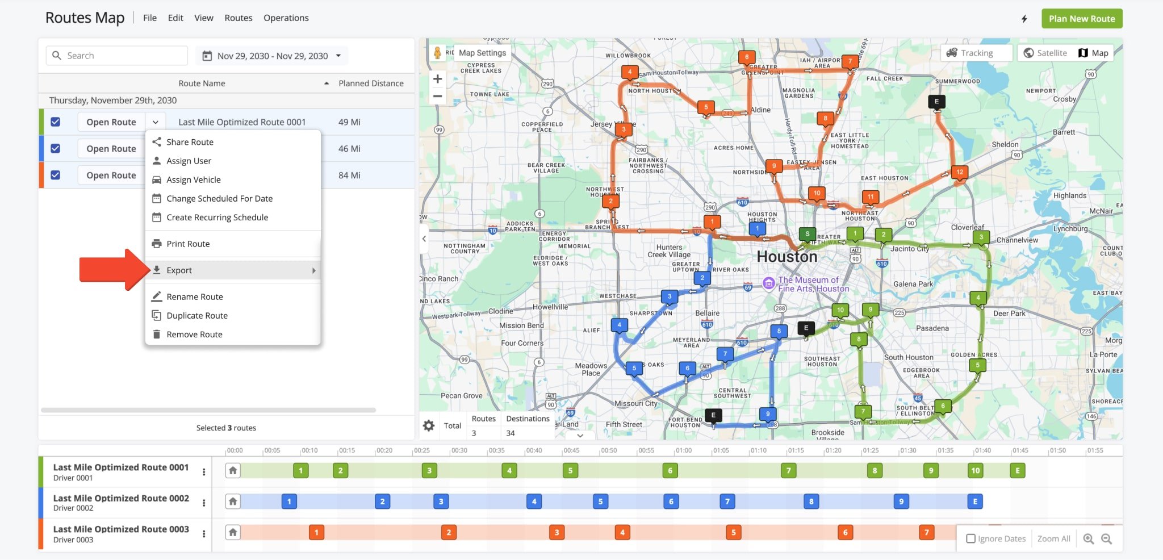The height and width of the screenshot is (560, 1163).
Task: Click orange stop 12 marker on map
Action: (x=960, y=173)
